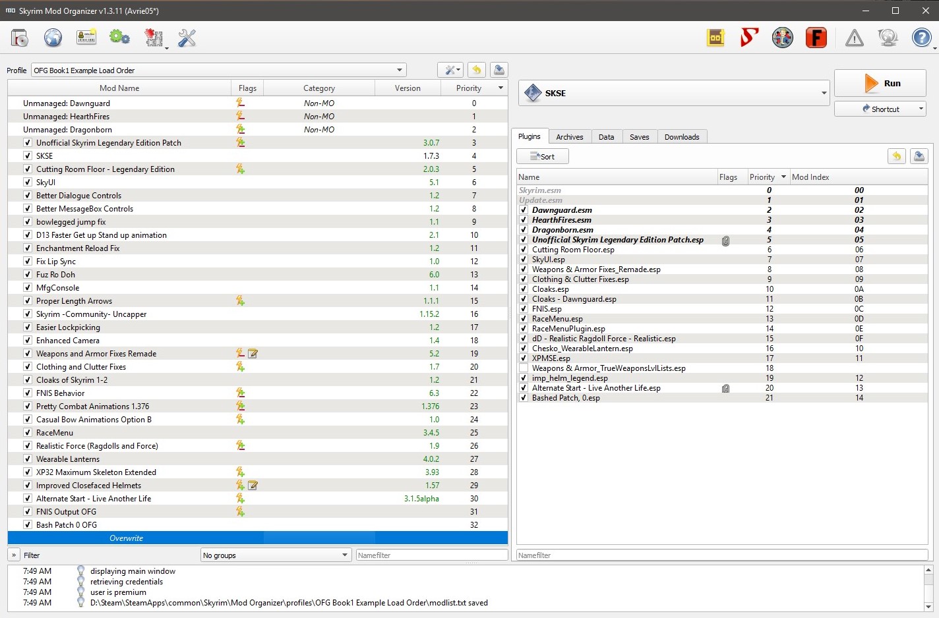
Task: Select the Overwrite row
Action: (x=258, y=538)
